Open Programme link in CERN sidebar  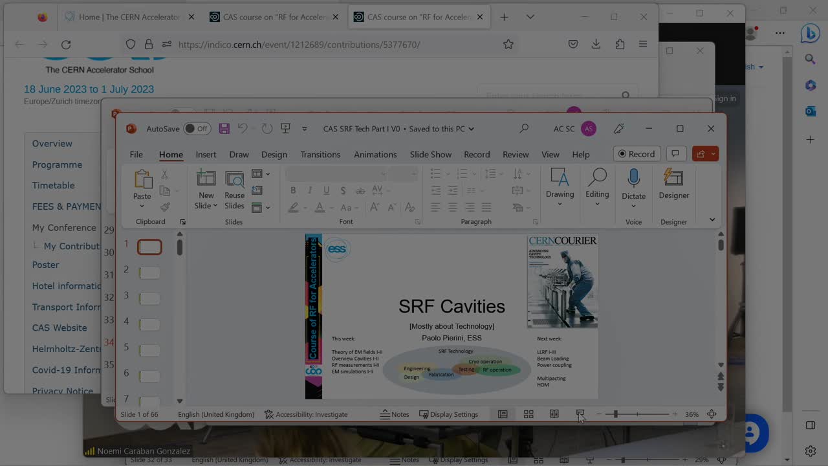point(57,164)
